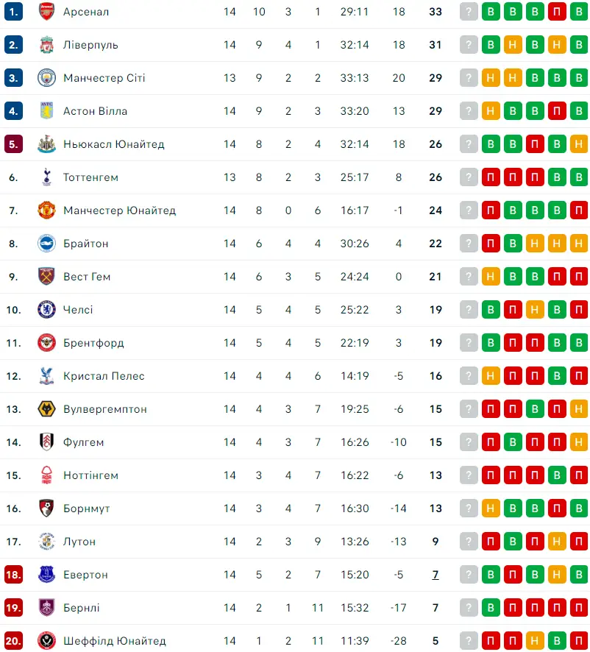Click the Liverpool club crest

46,44
